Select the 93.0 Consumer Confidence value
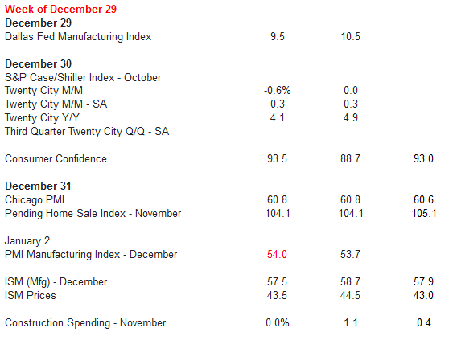The width and height of the screenshot is (449, 340). (x=423, y=158)
